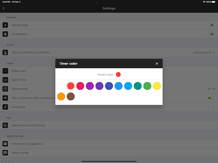Toggle the Prevent sleep switch
The height and width of the screenshot is (163, 218).
(x=211, y=25)
